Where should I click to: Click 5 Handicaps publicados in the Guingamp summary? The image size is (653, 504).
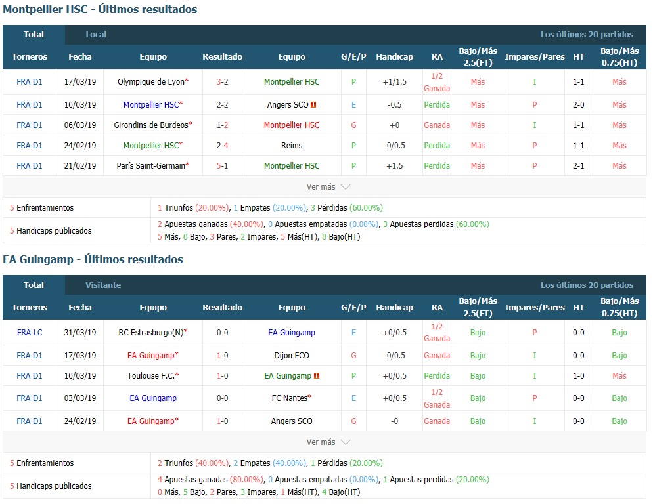click(x=51, y=486)
